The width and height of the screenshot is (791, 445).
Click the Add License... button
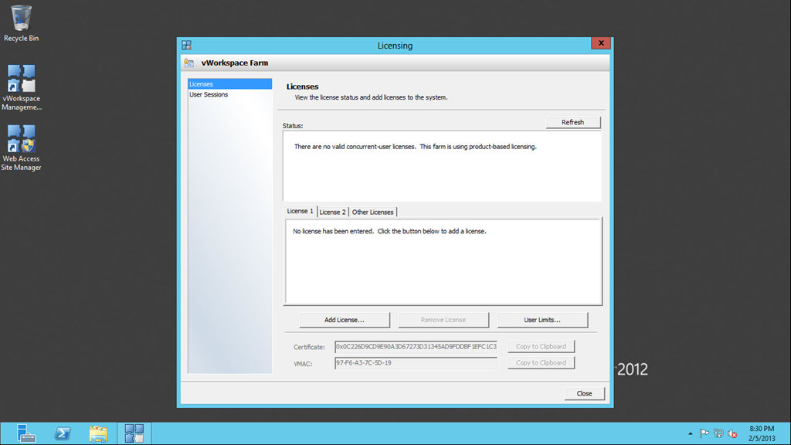pos(344,320)
